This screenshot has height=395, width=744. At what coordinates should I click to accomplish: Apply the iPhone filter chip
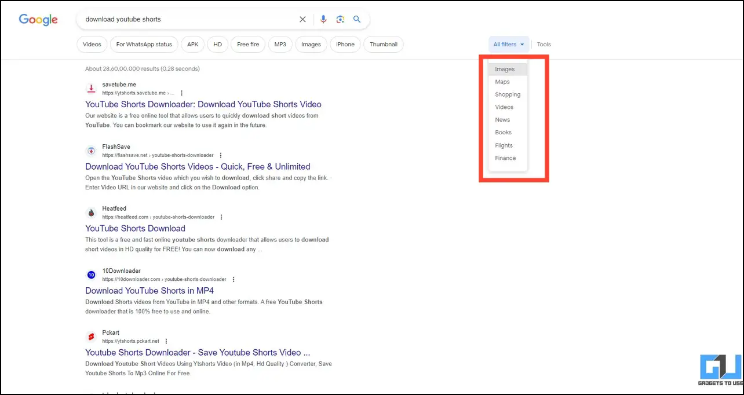coord(345,44)
